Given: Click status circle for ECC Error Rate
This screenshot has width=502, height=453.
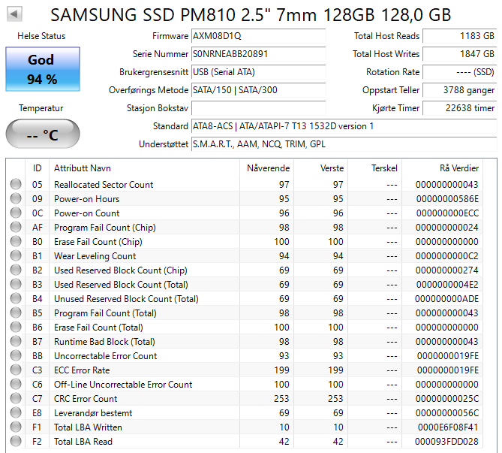Looking at the screenshot, I should pos(16,370).
